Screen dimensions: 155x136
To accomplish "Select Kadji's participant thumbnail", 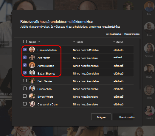I will [149, 69].
